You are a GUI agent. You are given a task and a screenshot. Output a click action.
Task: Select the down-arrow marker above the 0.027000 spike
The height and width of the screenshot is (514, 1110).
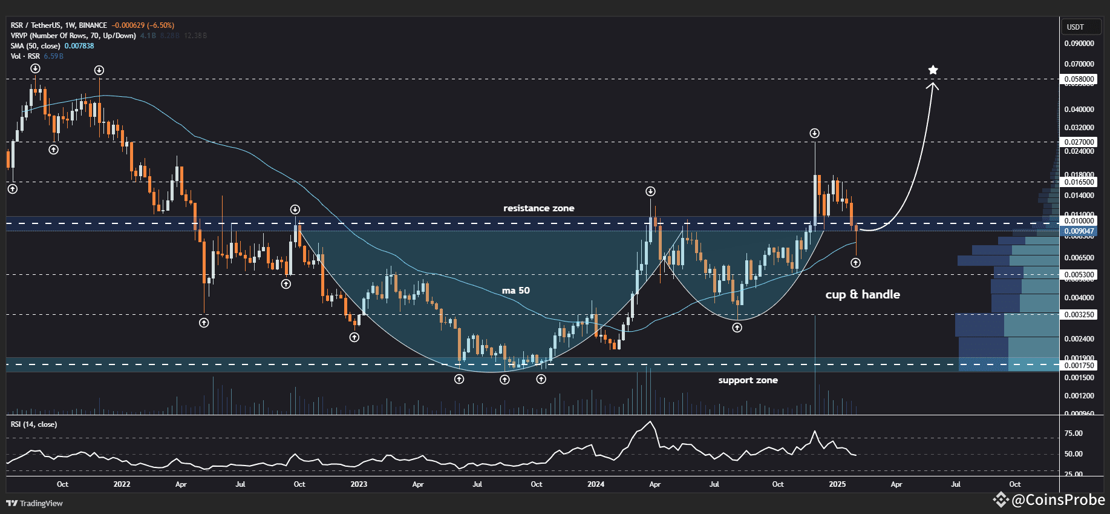(815, 133)
